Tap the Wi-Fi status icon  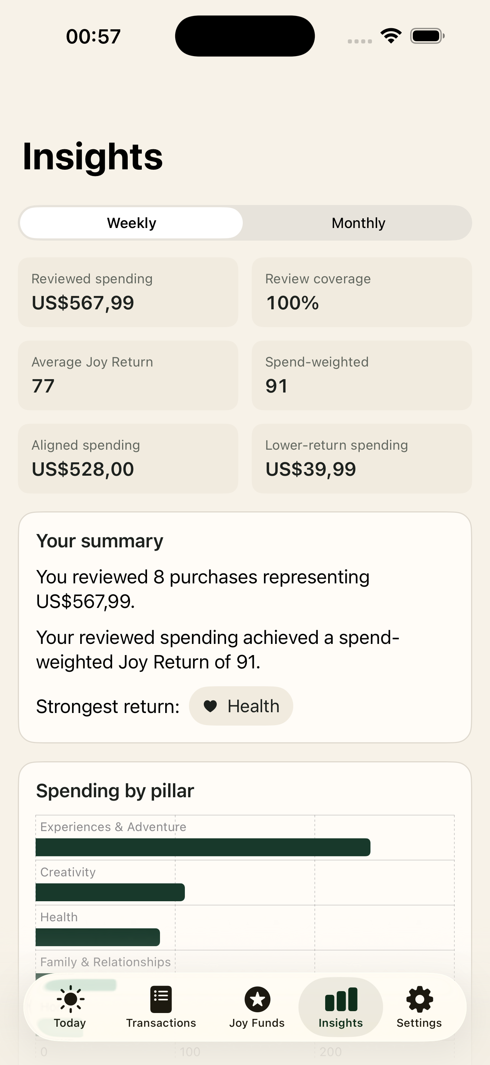tap(391, 36)
